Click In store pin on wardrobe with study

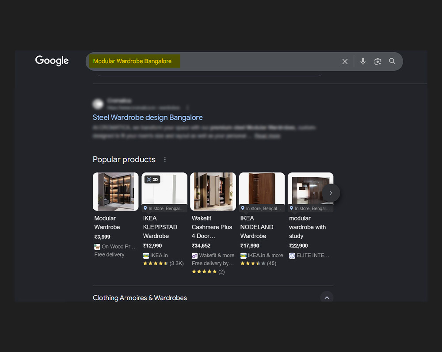point(291,208)
